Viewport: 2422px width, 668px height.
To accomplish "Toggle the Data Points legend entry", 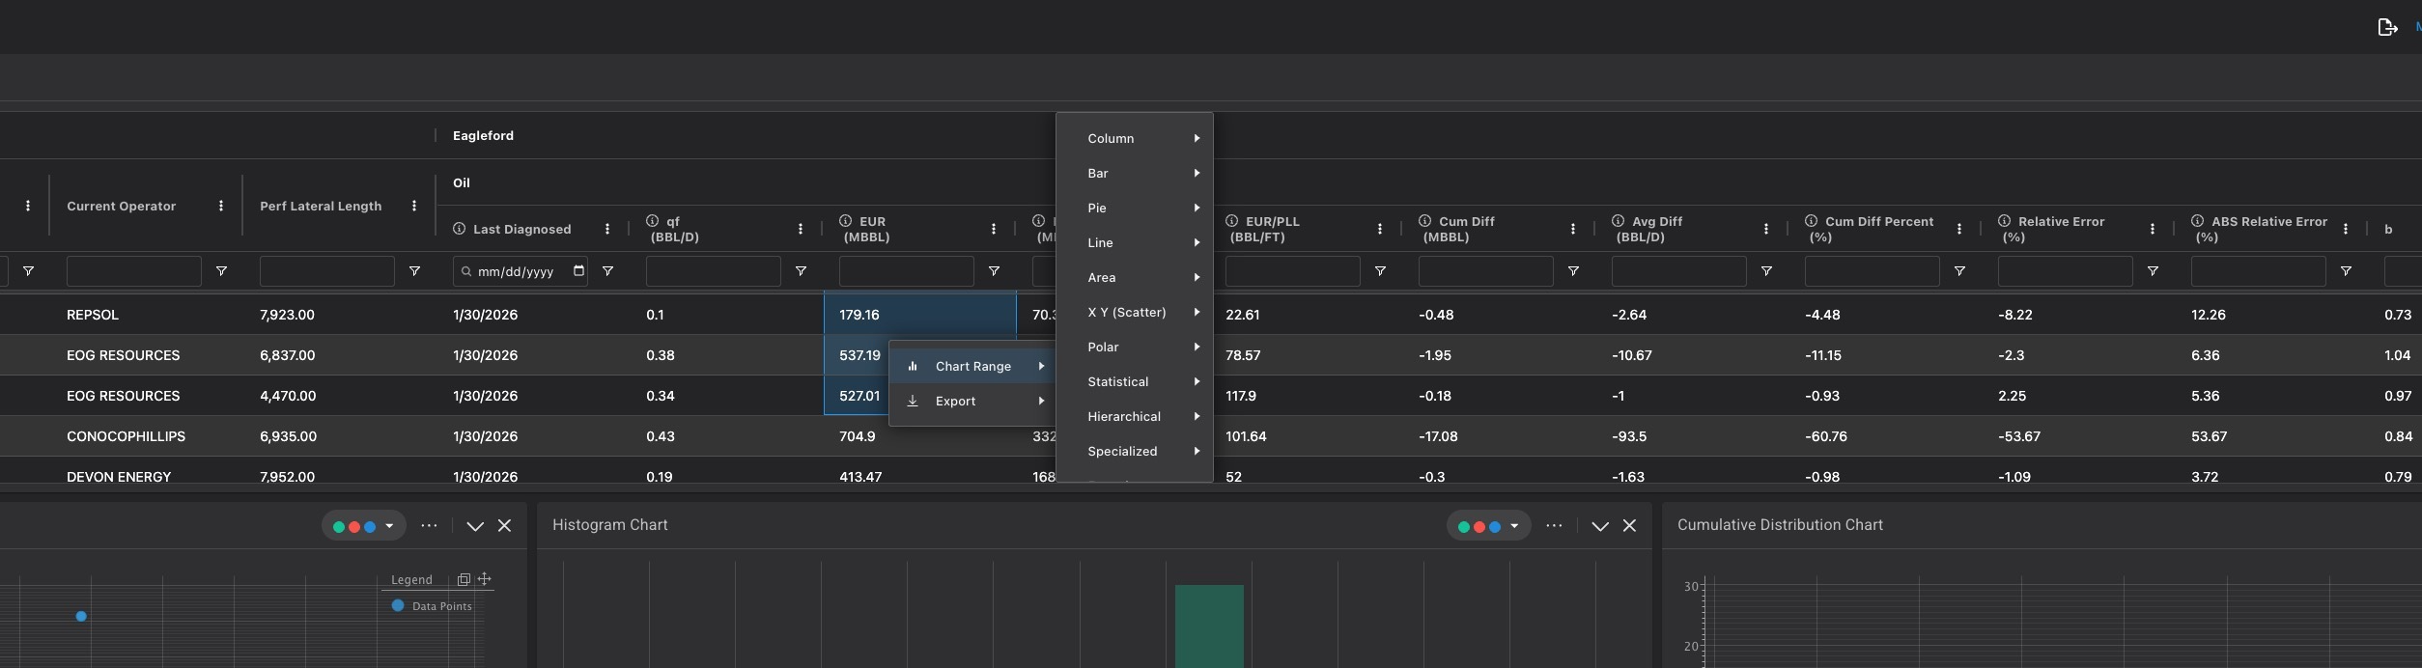I will pos(432,606).
